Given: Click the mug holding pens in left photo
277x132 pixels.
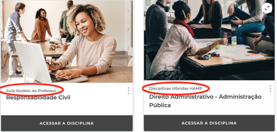Looking at the screenshot, I should [x=53, y=46].
